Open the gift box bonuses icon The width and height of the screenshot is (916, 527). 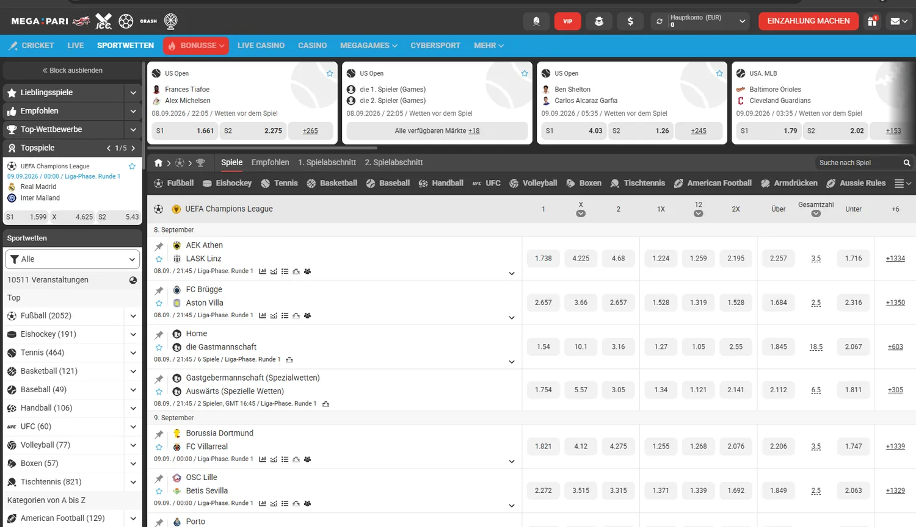pos(872,21)
